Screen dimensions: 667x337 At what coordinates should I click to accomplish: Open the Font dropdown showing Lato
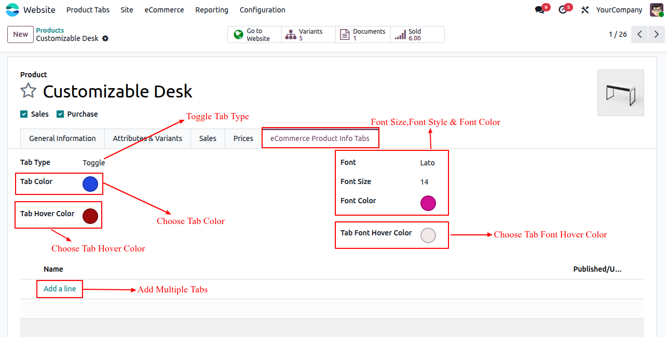click(428, 163)
